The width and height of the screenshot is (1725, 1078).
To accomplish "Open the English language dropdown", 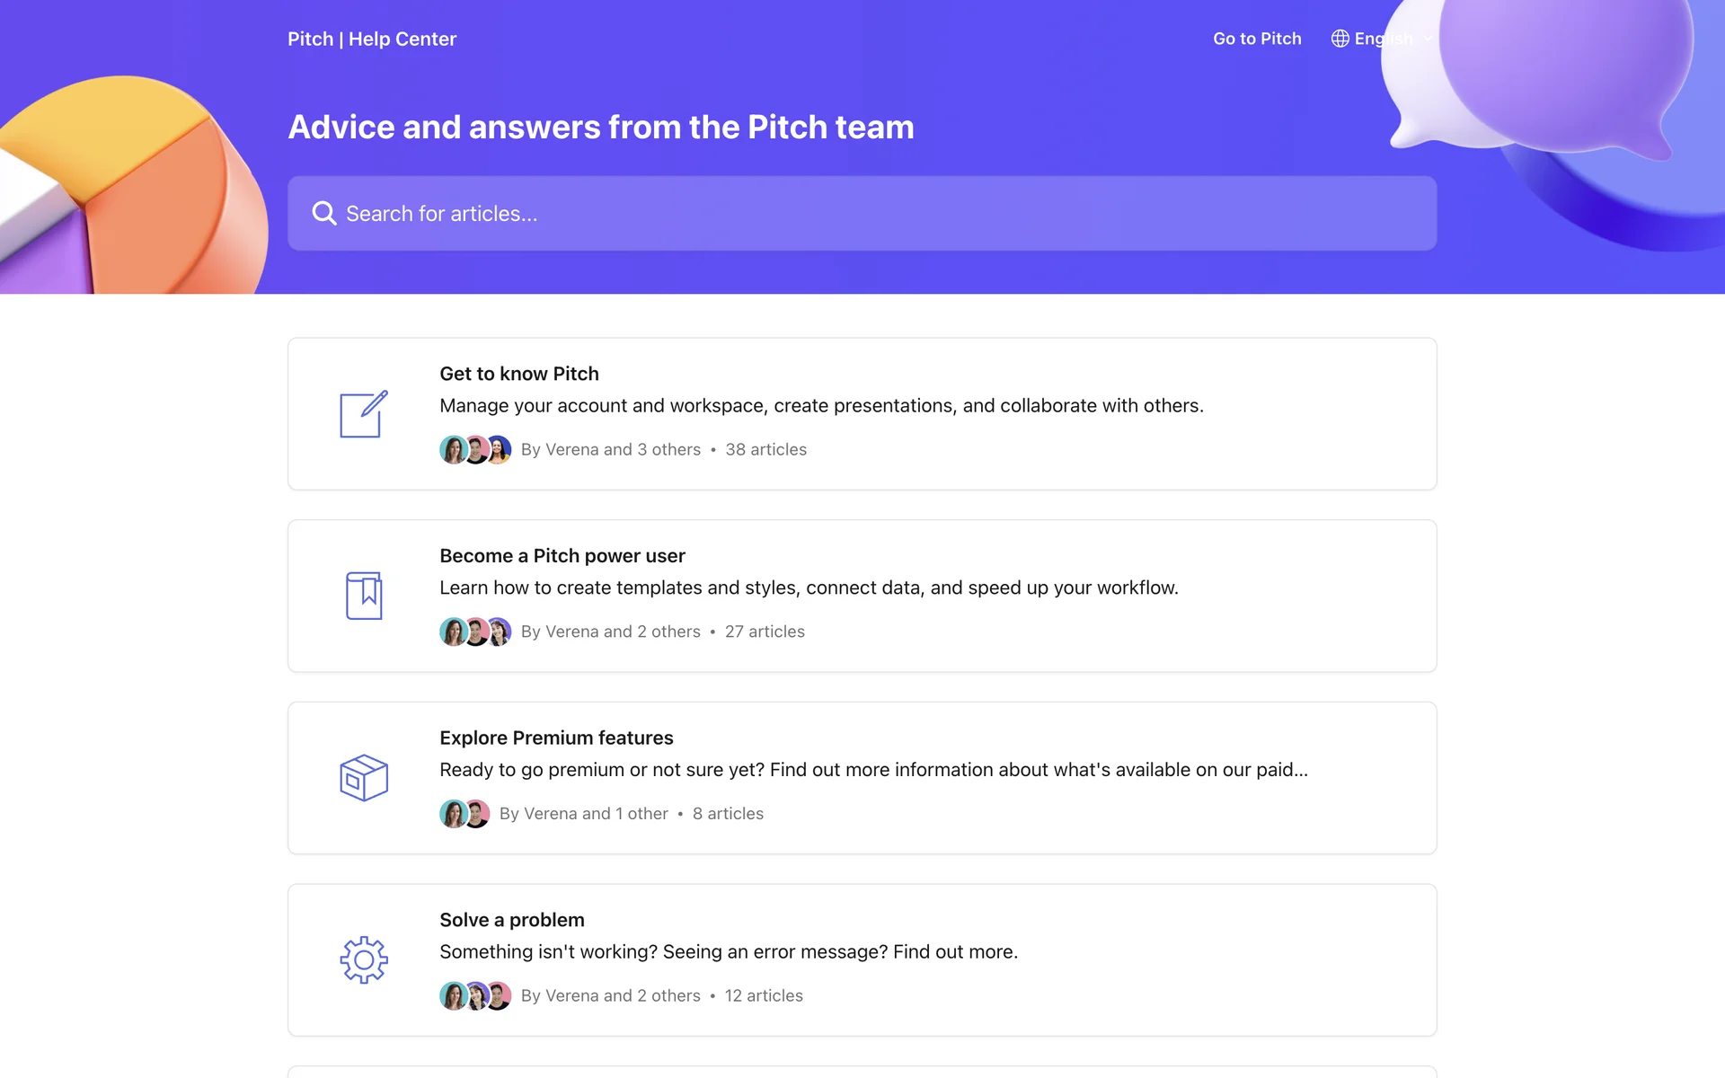I will pos(1384,39).
